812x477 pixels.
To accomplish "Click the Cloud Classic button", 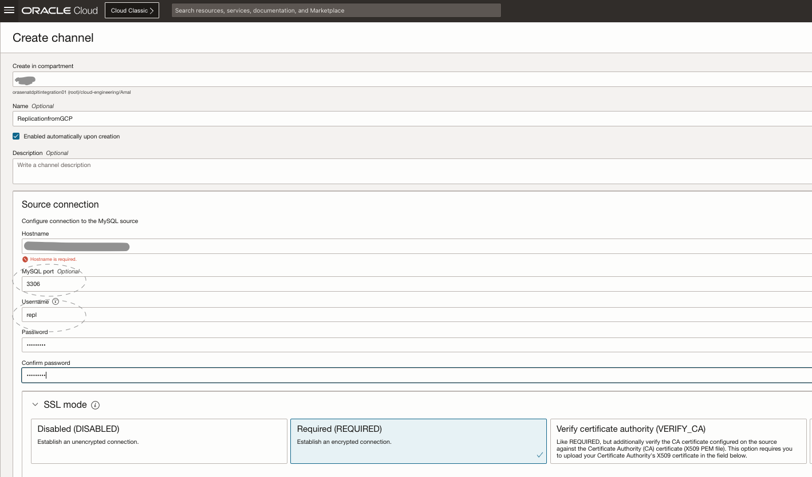I will (x=132, y=10).
